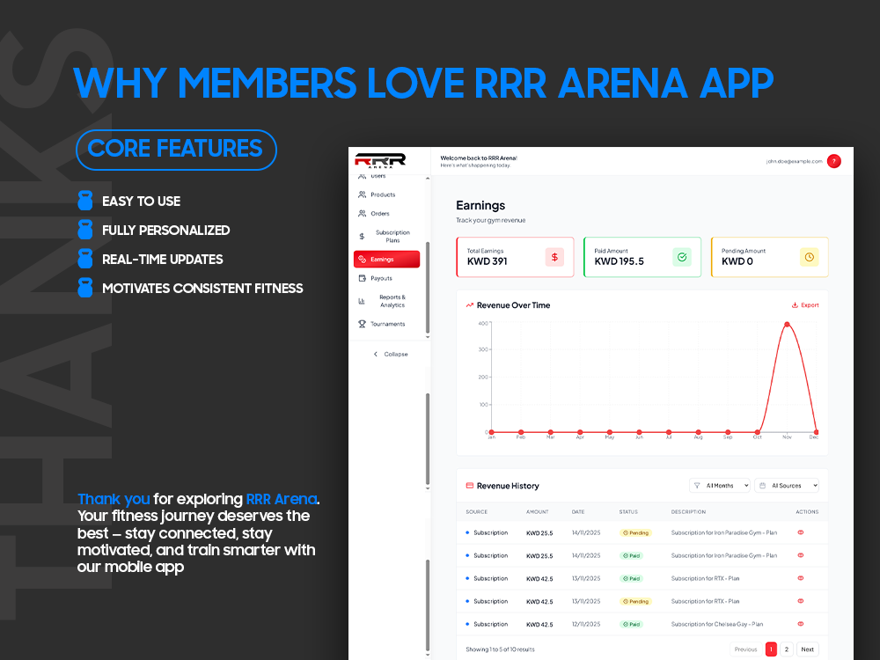The height and width of the screenshot is (660, 880).
Task: Click the Next pagination button
Action: coord(808,649)
